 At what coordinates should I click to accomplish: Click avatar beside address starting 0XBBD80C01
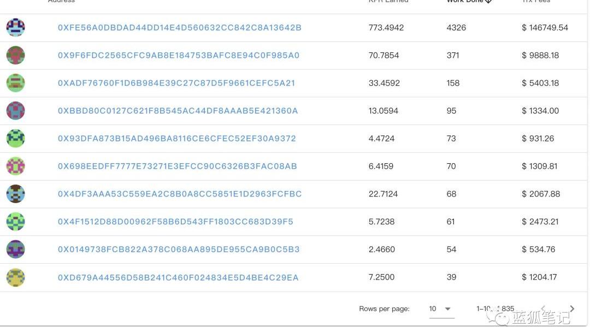coord(15,111)
